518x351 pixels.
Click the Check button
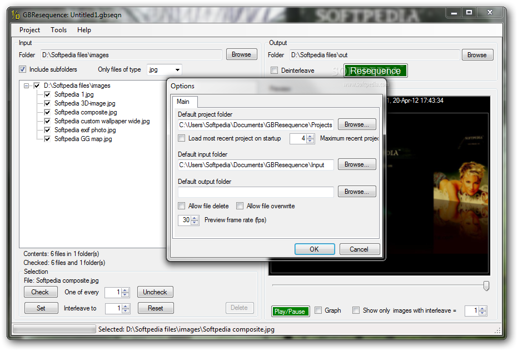tap(41, 292)
